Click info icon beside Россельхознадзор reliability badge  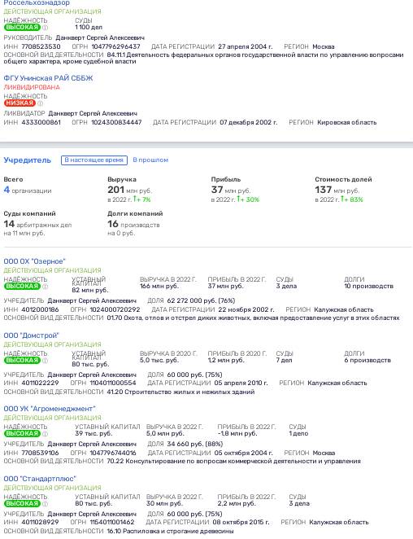(x=45, y=28)
